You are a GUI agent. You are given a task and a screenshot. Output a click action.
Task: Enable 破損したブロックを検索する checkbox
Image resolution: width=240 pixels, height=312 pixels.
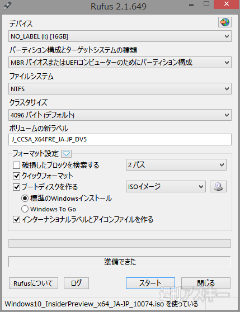click(x=17, y=165)
